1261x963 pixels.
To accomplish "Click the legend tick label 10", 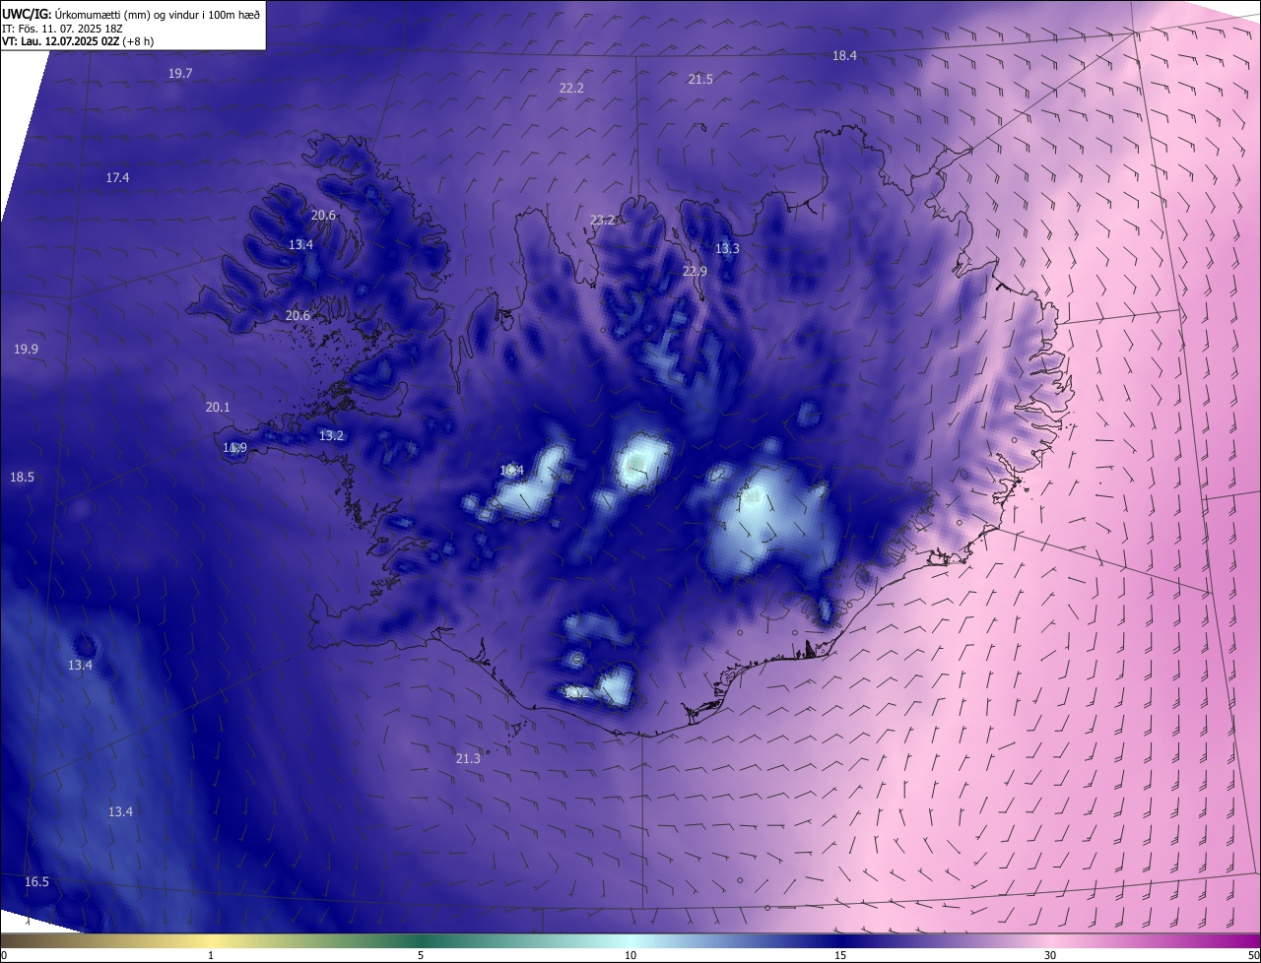I will coord(630,955).
